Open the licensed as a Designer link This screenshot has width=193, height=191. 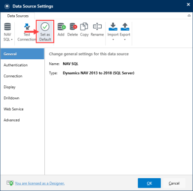(x=39, y=183)
